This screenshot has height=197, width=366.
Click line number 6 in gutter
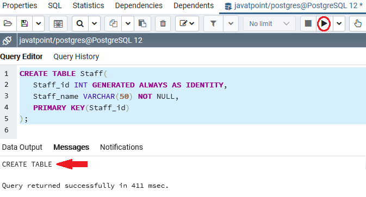click(7, 130)
